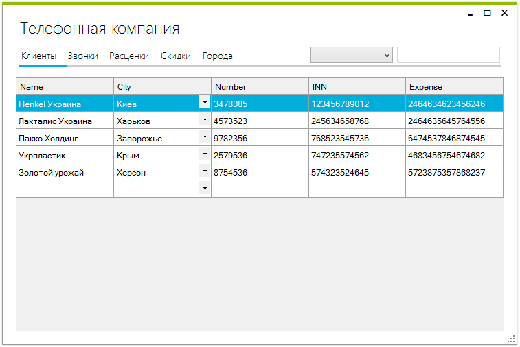Sort by the INN column header

pos(357,86)
